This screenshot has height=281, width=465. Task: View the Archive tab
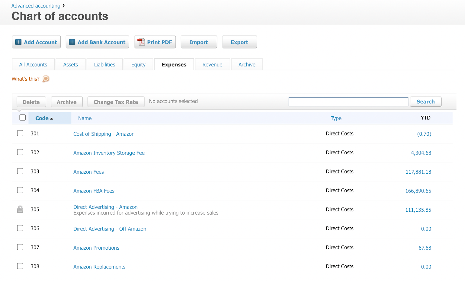pyautogui.click(x=247, y=64)
